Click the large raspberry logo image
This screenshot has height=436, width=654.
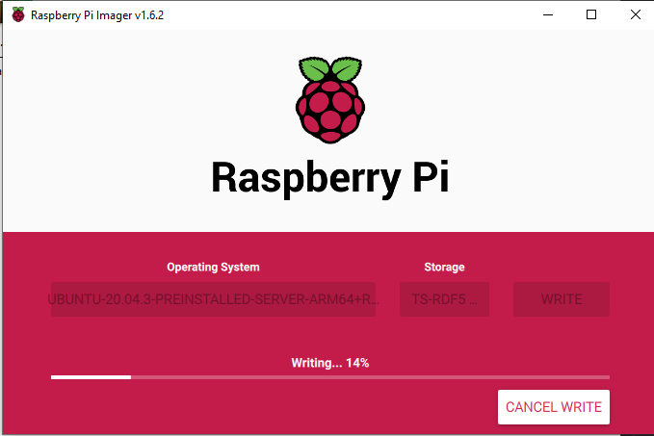tap(330, 100)
